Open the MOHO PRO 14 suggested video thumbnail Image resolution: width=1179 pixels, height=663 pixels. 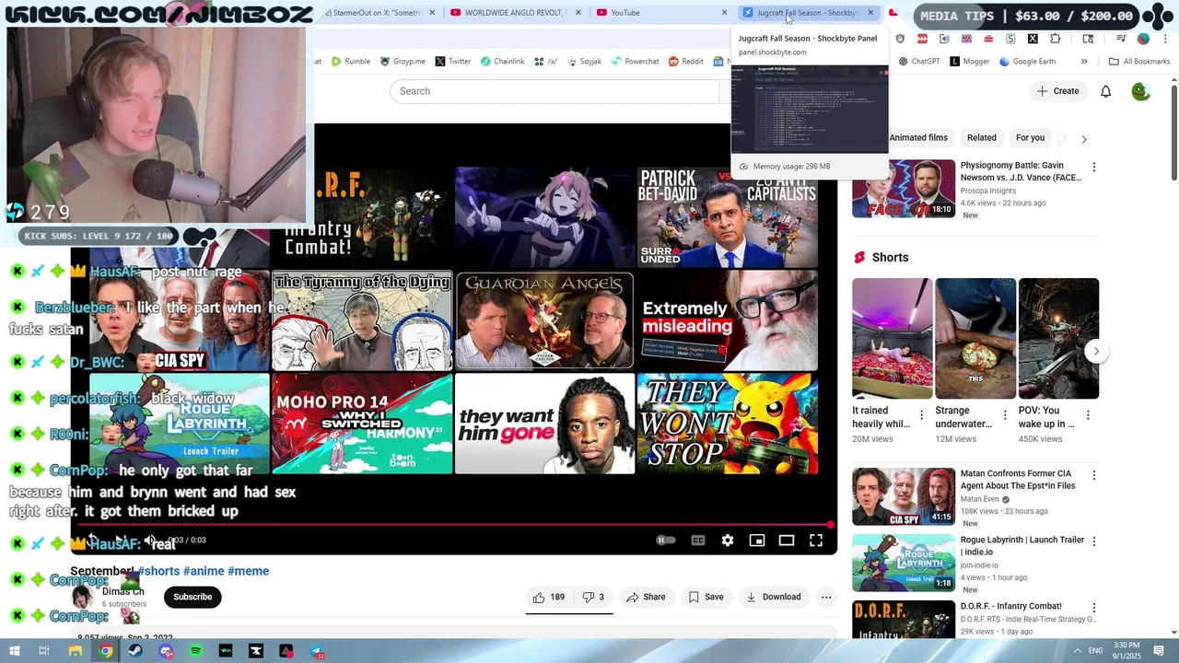click(x=362, y=423)
